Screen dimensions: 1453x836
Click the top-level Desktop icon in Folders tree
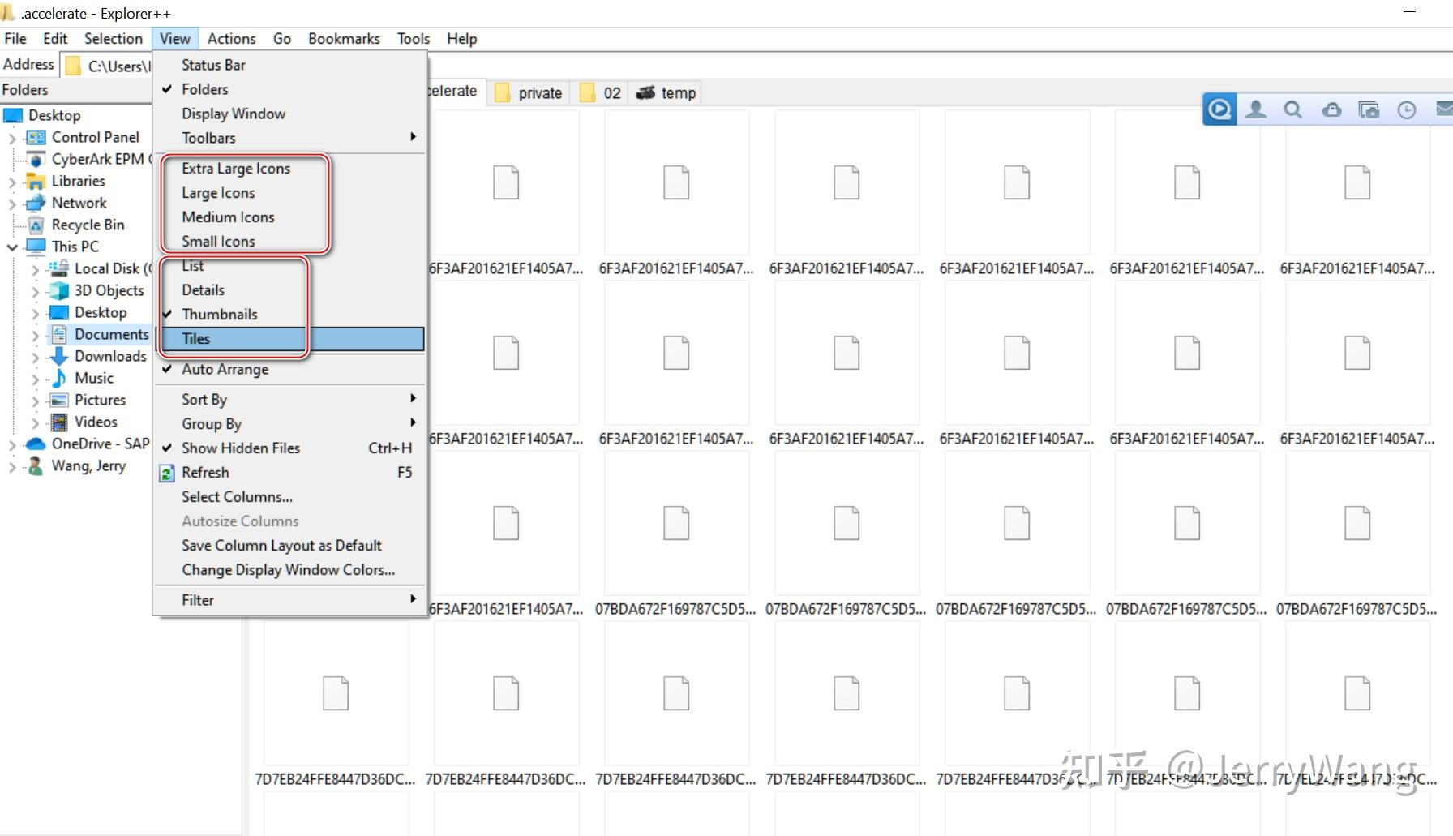tap(14, 115)
